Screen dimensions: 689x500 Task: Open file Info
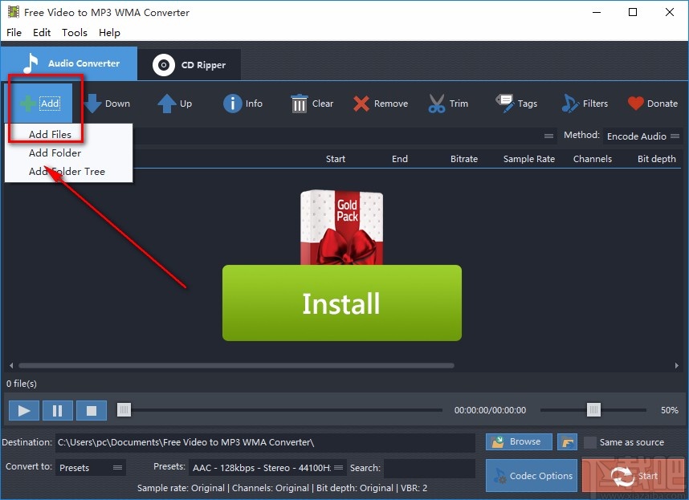pos(243,104)
